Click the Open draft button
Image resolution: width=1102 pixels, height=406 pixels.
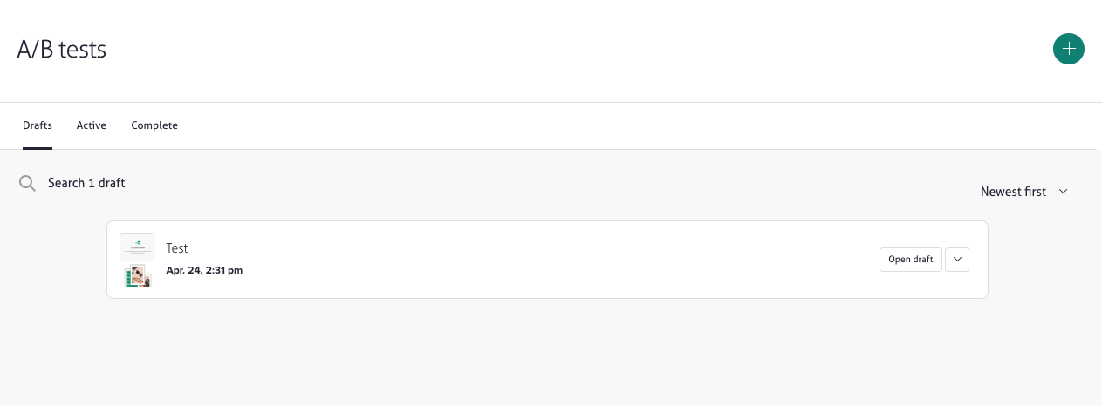[910, 260]
